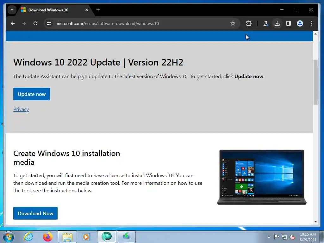Click the forward navigation arrow
Image resolution: width=324 pixels, height=243 pixels.
point(24,23)
